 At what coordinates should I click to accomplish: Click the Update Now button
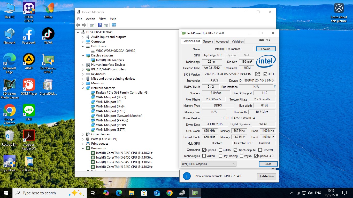click(x=266, y=176)
